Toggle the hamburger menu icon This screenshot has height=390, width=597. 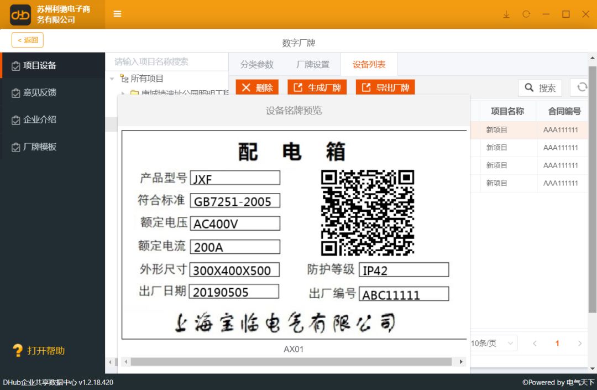point(117,14)
